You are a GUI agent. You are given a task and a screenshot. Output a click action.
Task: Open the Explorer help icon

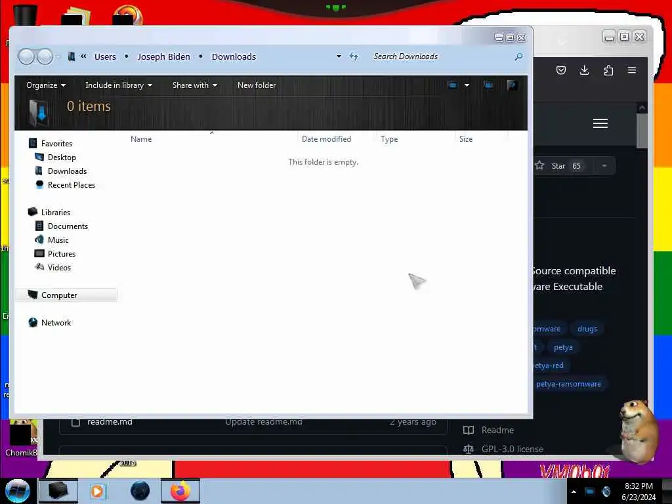[511, 85]
